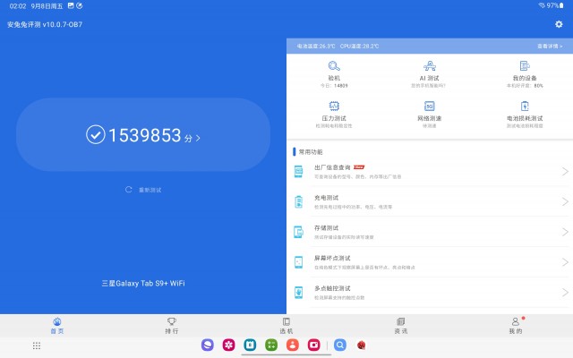Click the 出厂信息查询 title text

332,167
